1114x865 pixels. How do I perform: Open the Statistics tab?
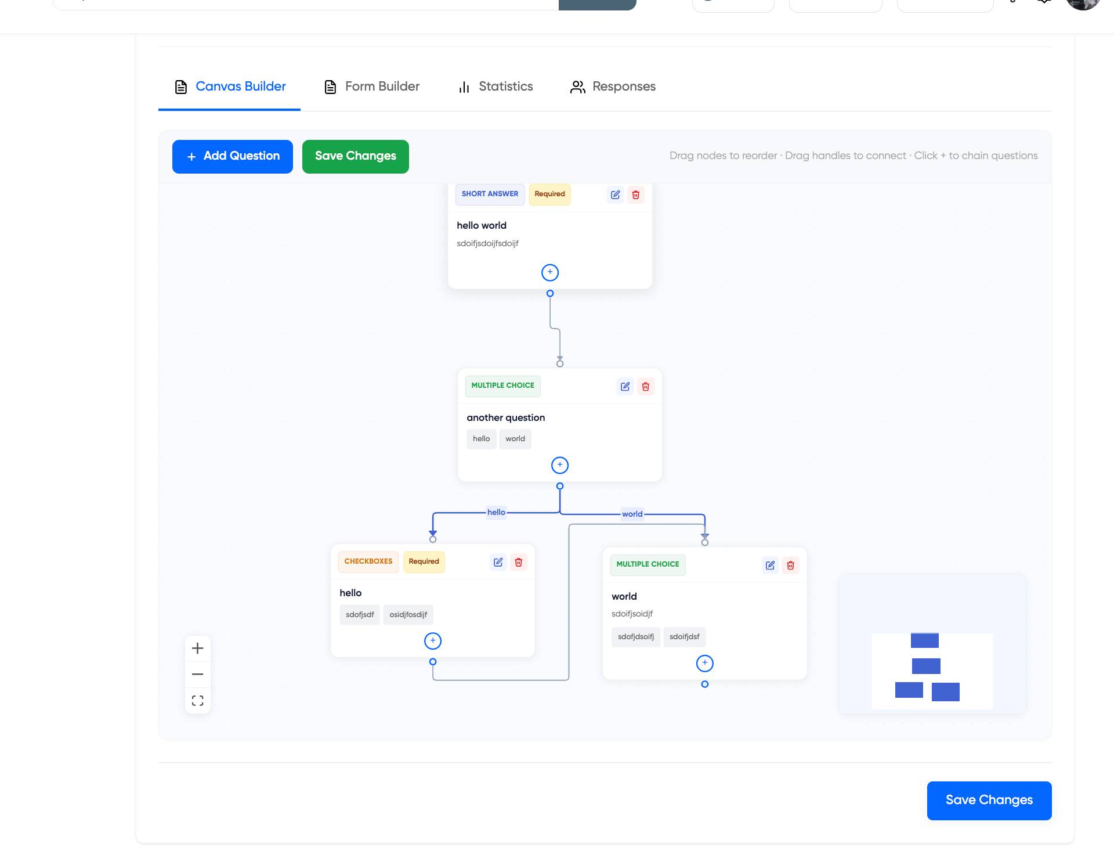[x=495, y=86]
